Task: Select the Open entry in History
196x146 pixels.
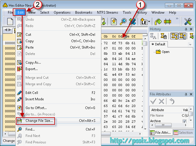Action: (166, 52)
